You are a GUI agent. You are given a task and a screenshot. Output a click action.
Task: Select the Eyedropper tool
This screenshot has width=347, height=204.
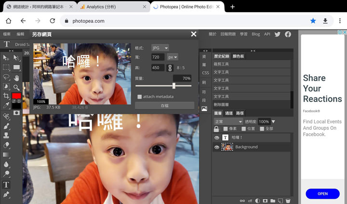click(x=6, y=105)
